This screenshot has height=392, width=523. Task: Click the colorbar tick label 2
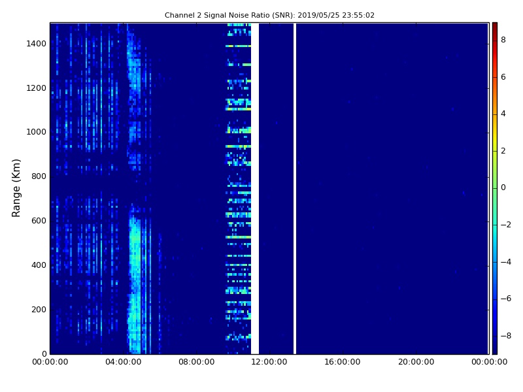click(x=503, y=151)
